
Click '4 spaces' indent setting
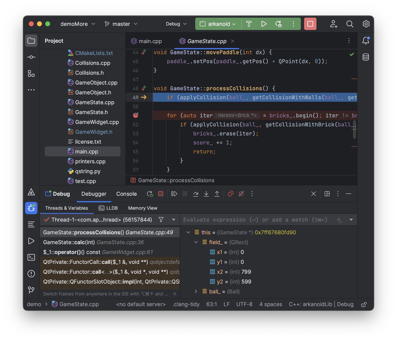tap(271, 304)
